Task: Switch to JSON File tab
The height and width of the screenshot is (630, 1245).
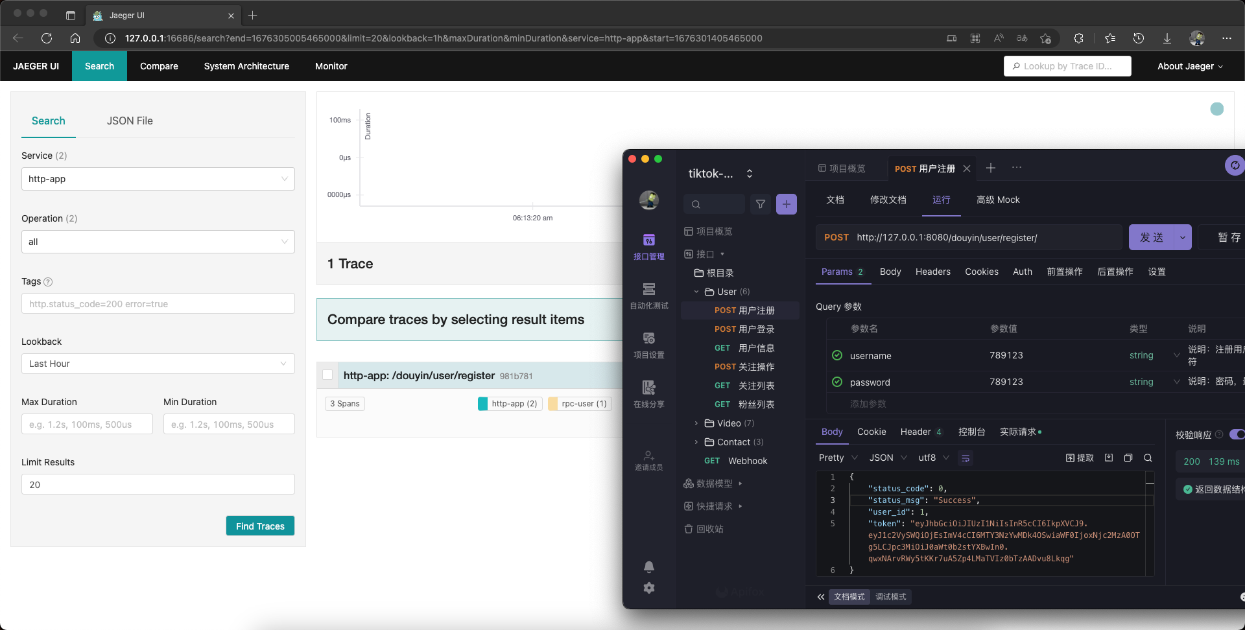Action: [x=130, y=121]
